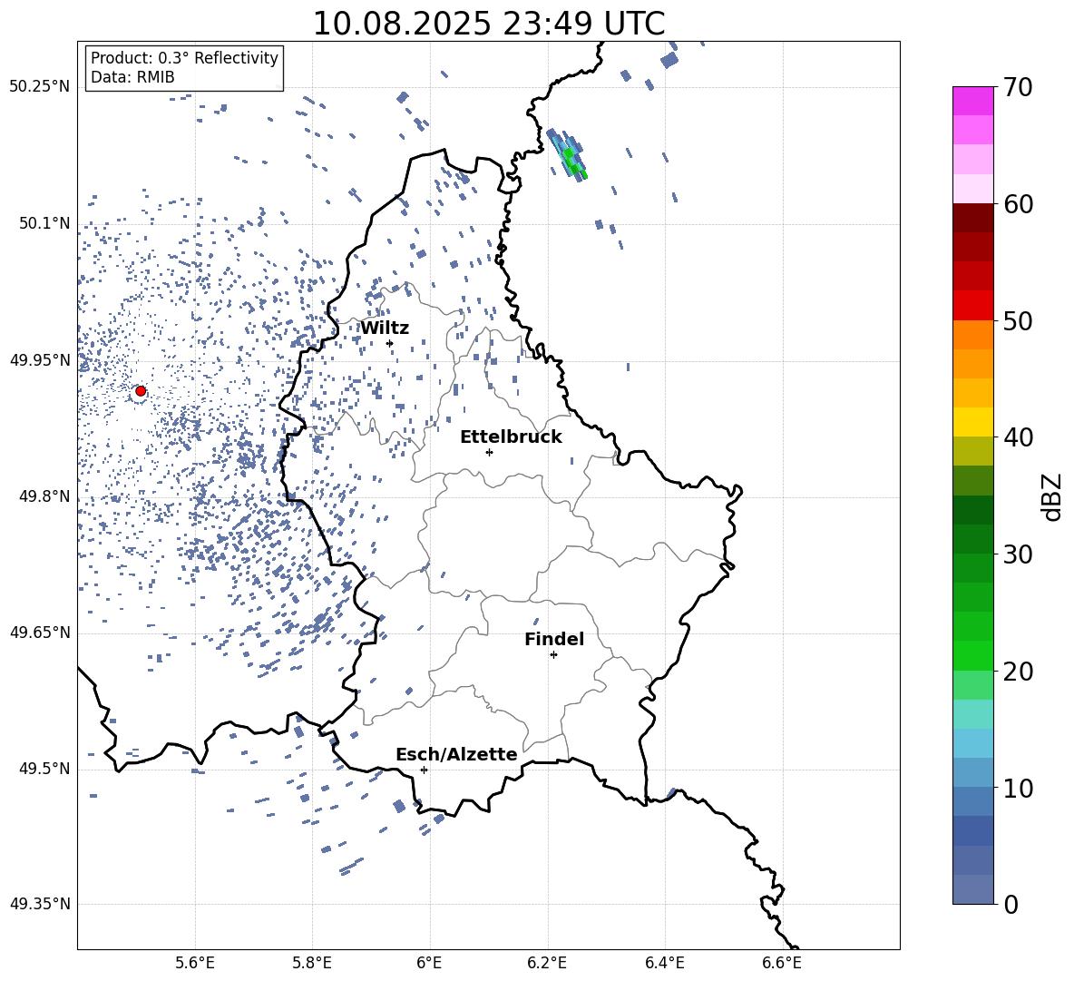Click the colorbar tick label 10
This screenshot has width=1074, height=981.
point(1018,788)
